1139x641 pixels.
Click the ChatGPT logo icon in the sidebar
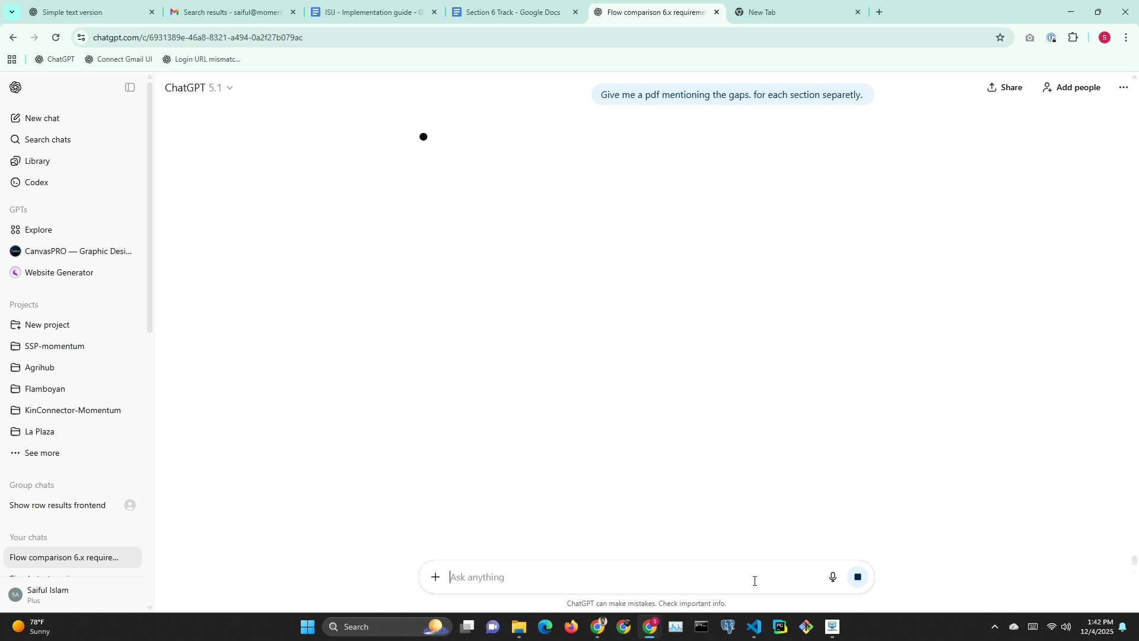point(16,87)
